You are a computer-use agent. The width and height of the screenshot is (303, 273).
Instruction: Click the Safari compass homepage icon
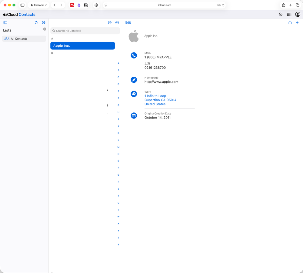click(x=134, y=80)
